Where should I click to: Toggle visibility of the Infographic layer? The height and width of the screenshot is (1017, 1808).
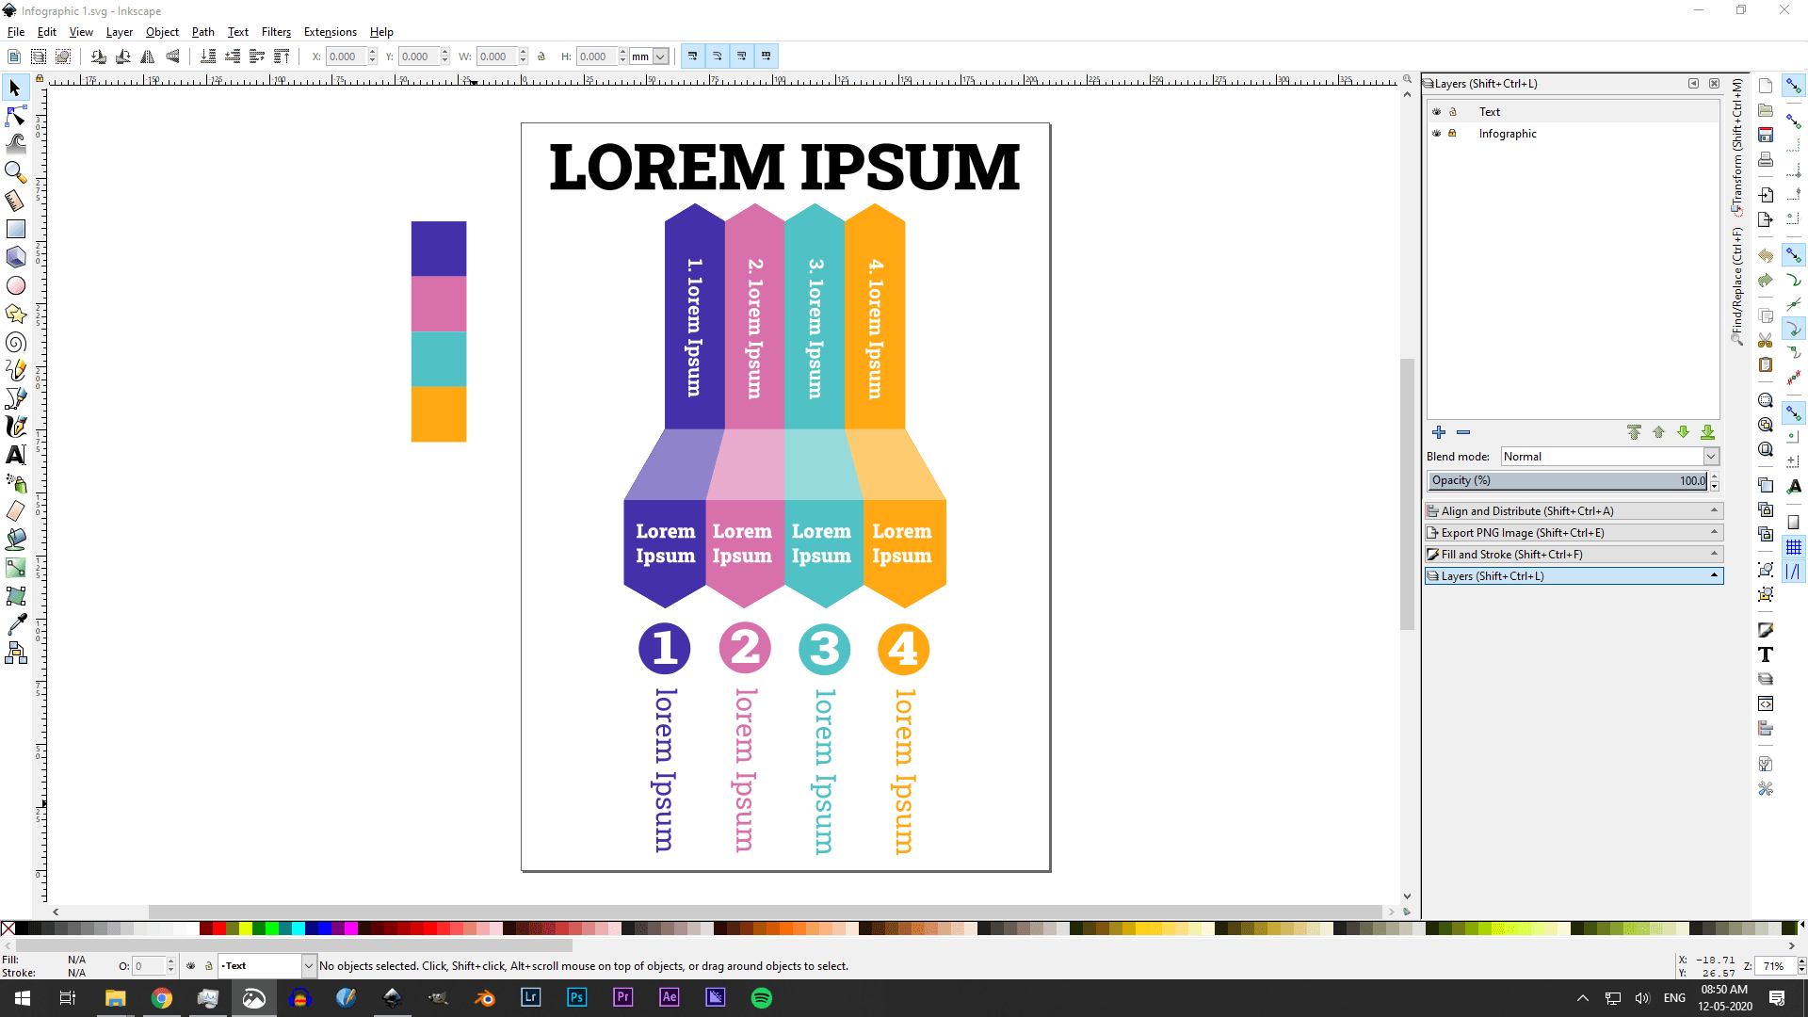pyautogui.click(x=1437, y=133)
